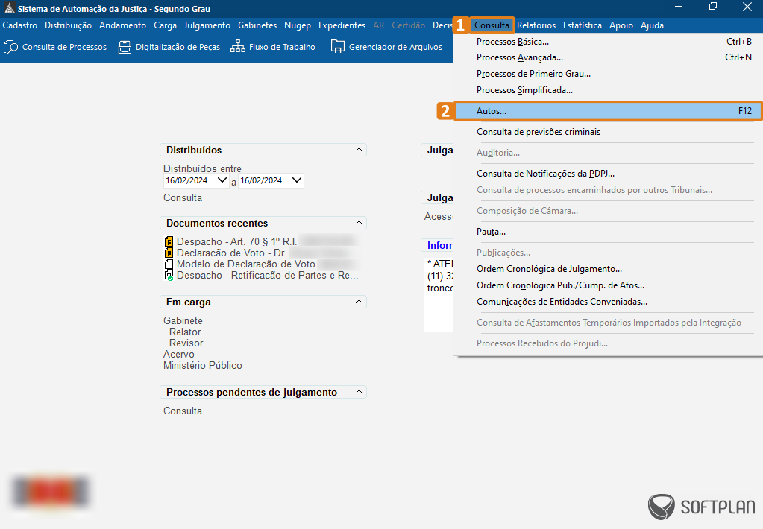Open the Gabinetes menu
Image resolution: width=763 pixels, height=529 pixels.
click(257, 25)
